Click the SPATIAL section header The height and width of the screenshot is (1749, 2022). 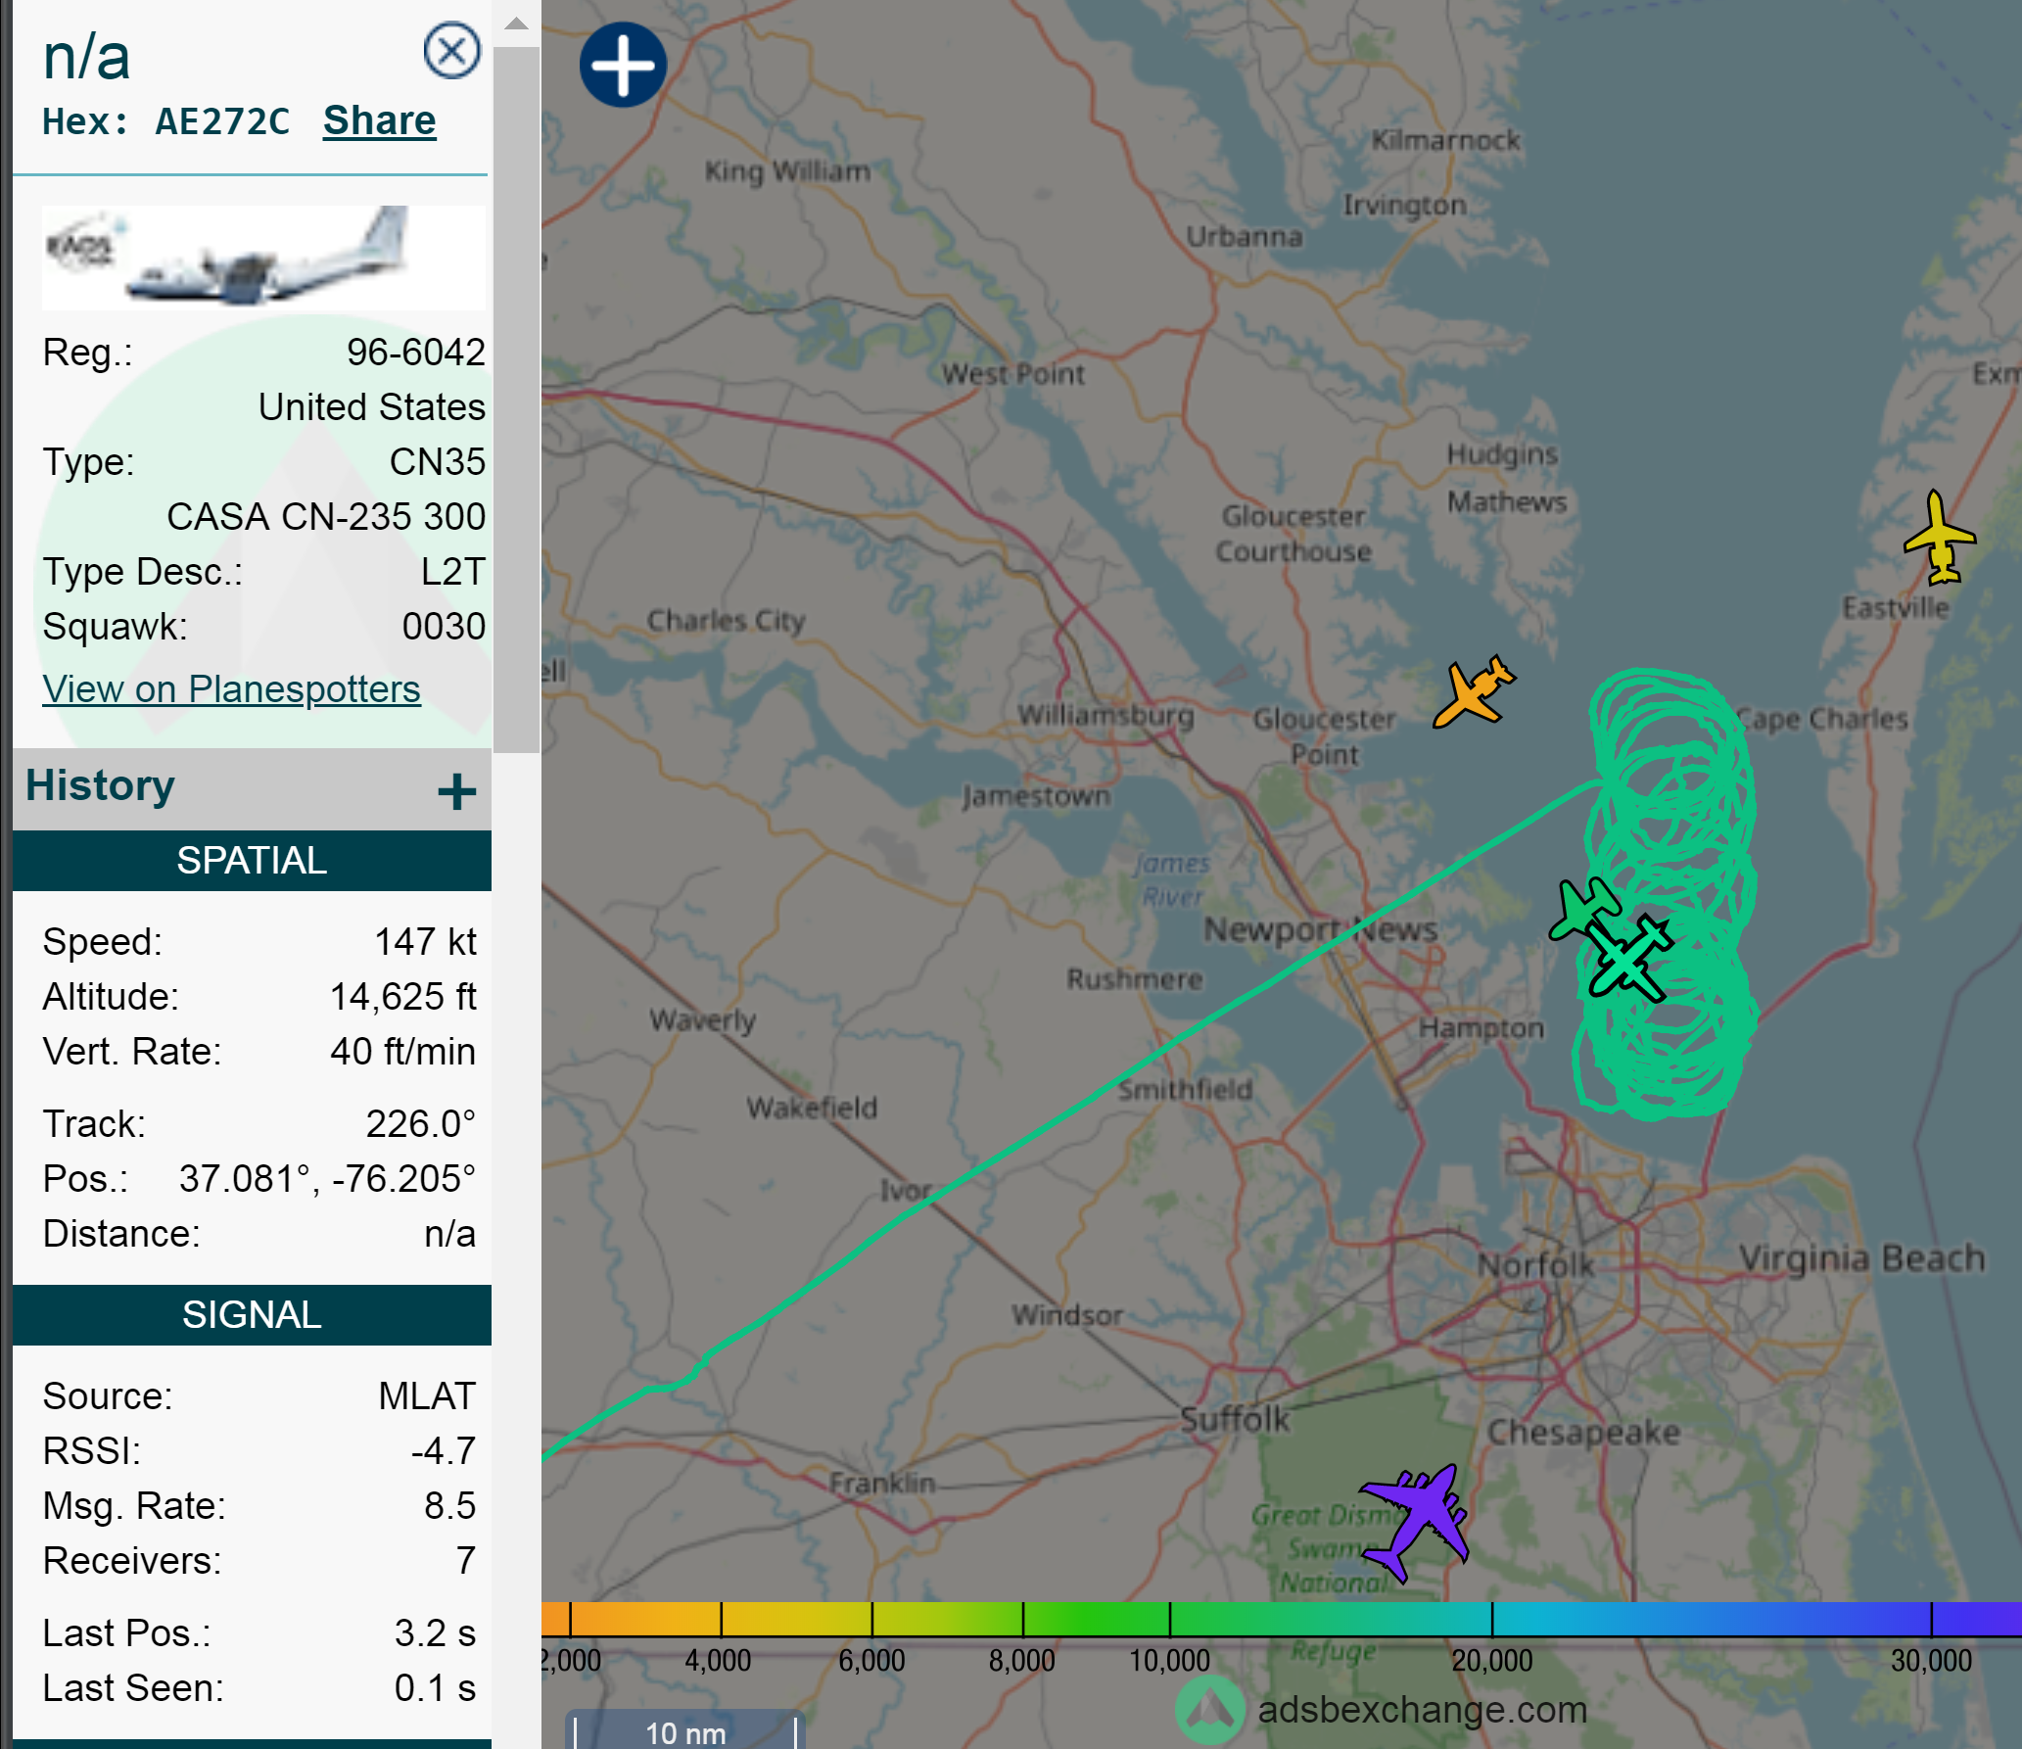[x=252, y=860]
